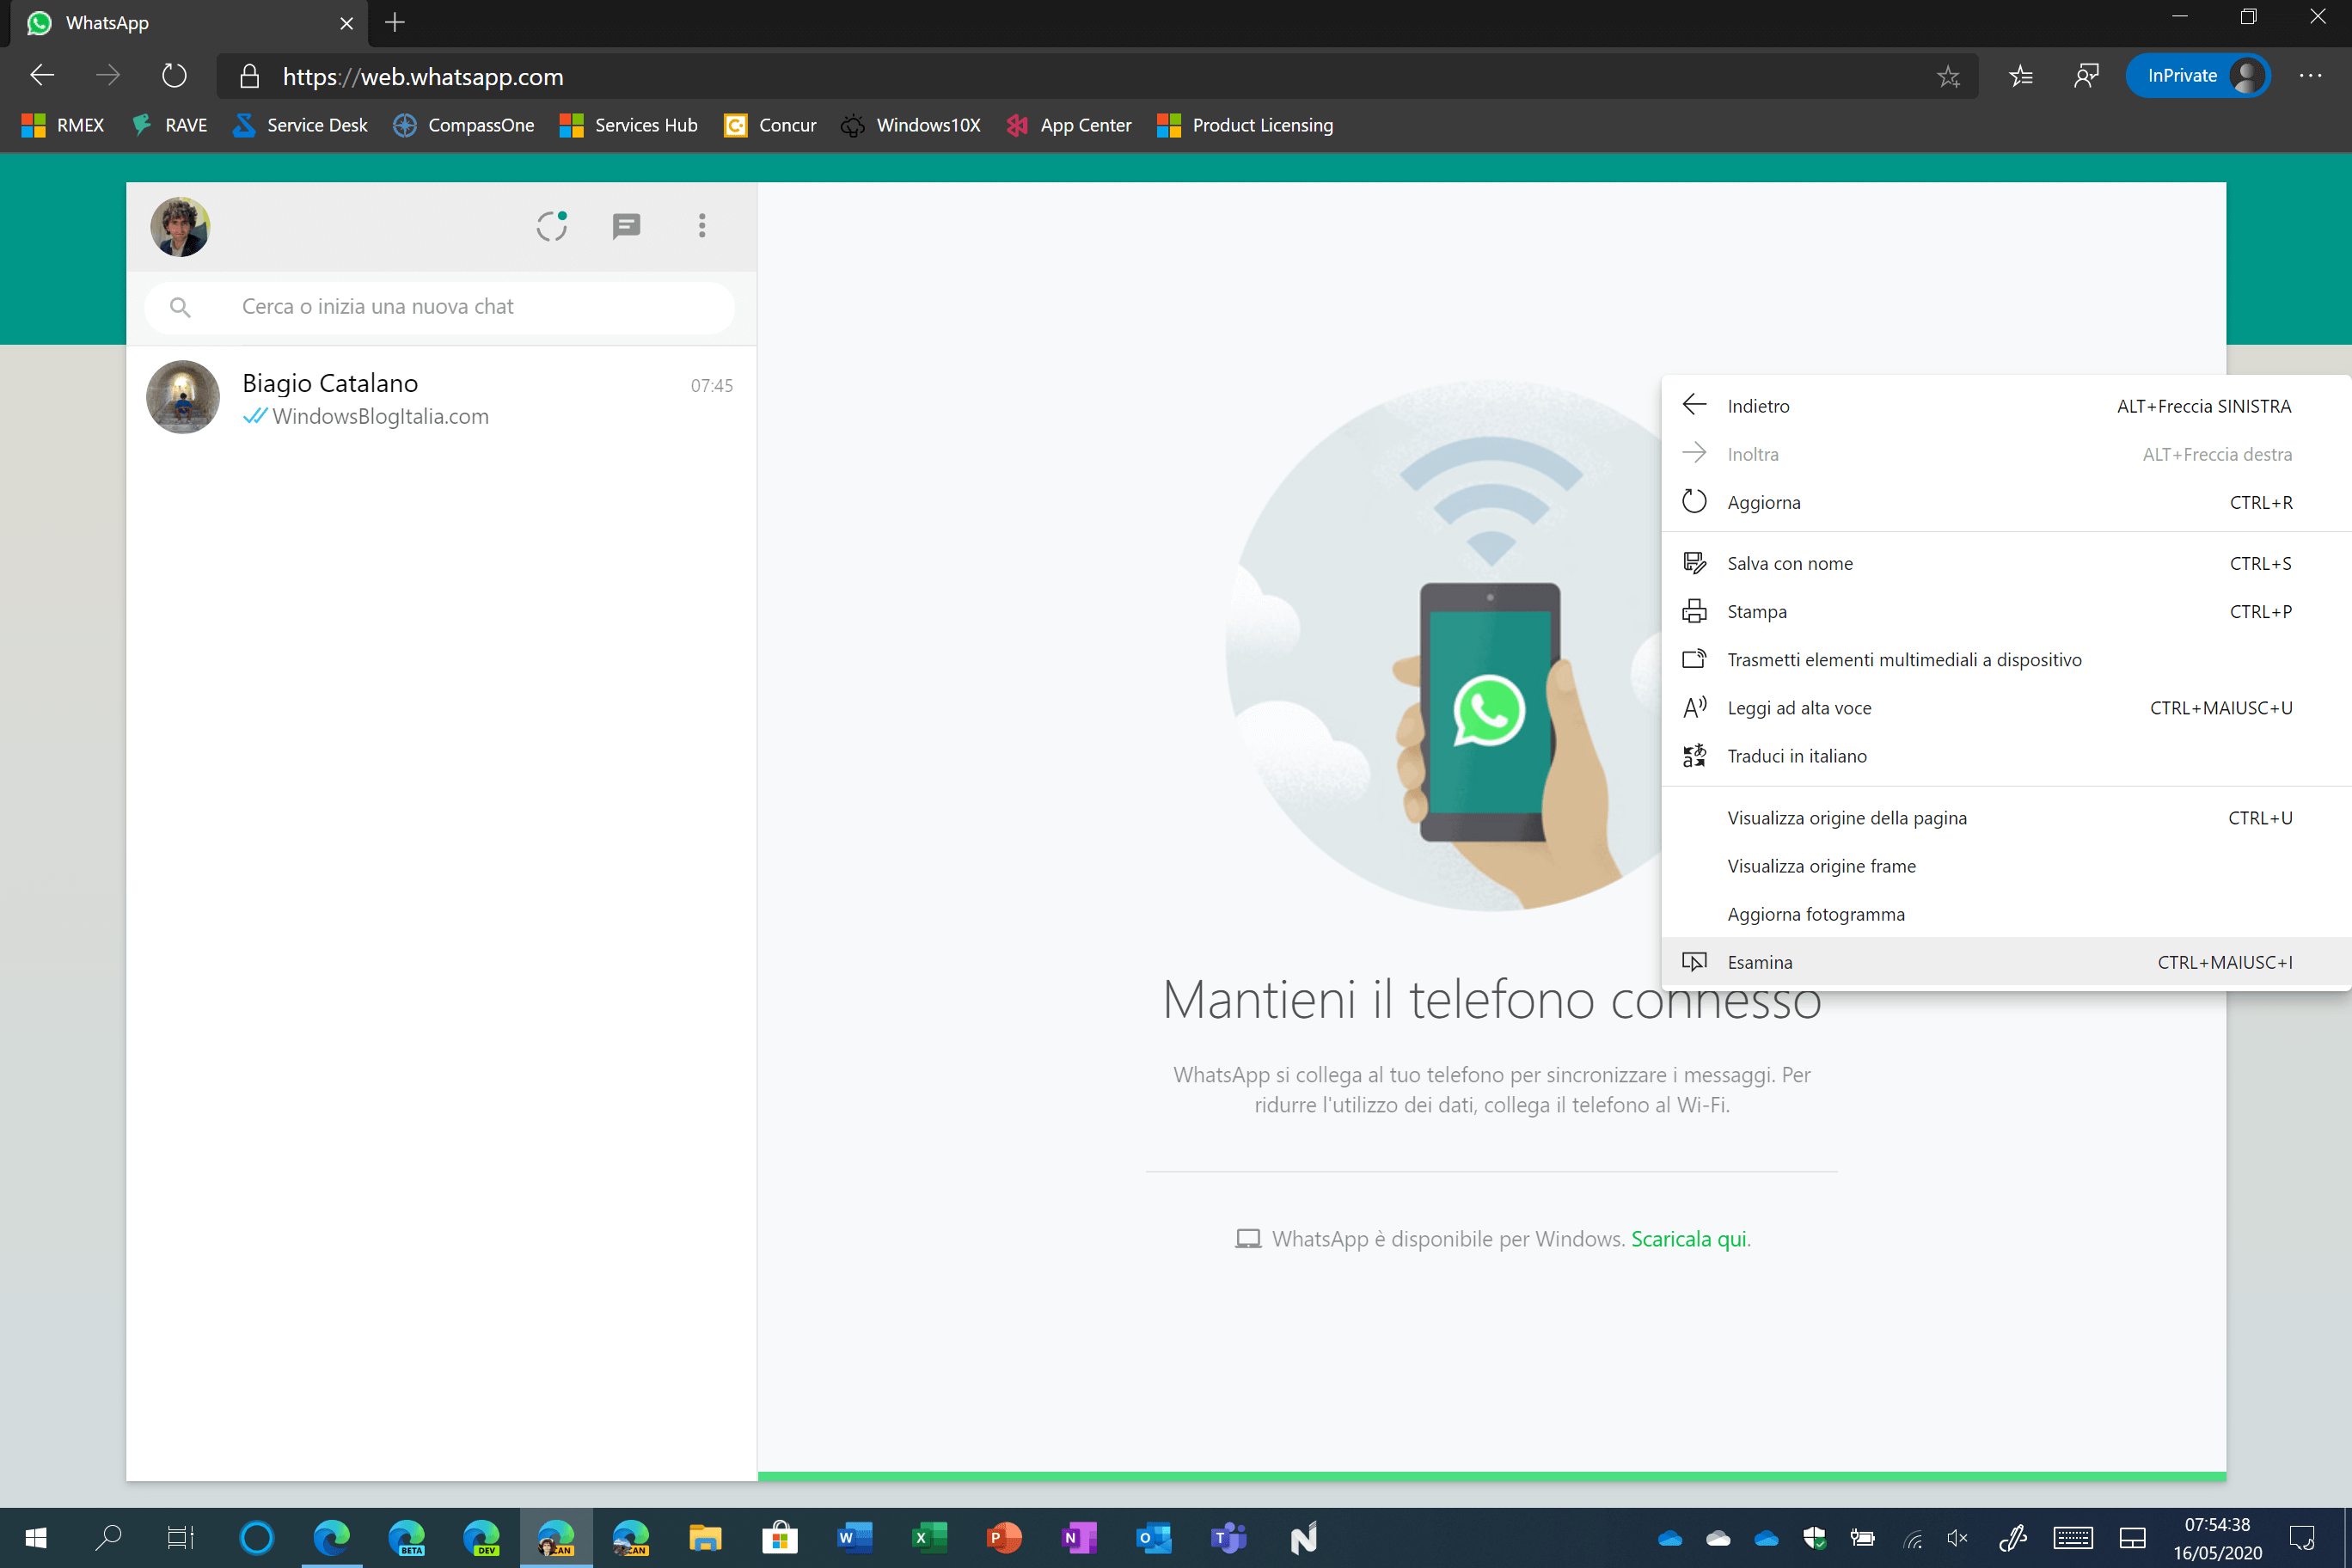The image size is (2352, 1568).
Task: Select 'Trasmetti elementi multimediali a dispositivo'
Action: tap(2006, 659)
